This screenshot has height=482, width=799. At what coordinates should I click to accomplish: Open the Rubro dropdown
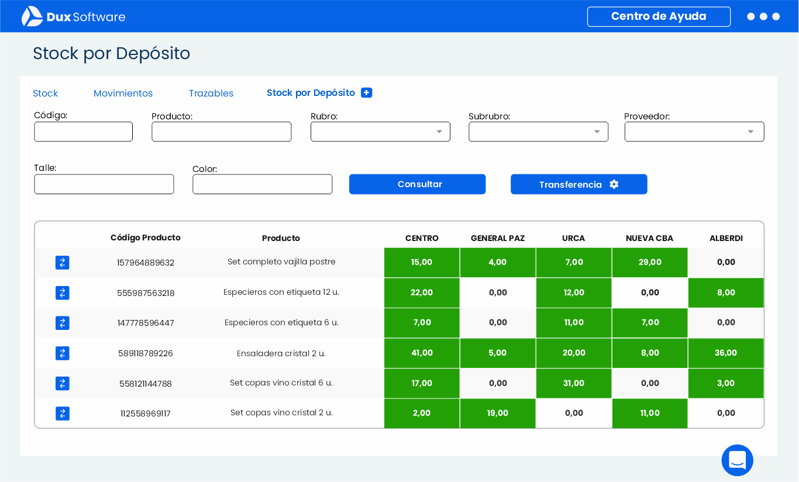(439, 131)
